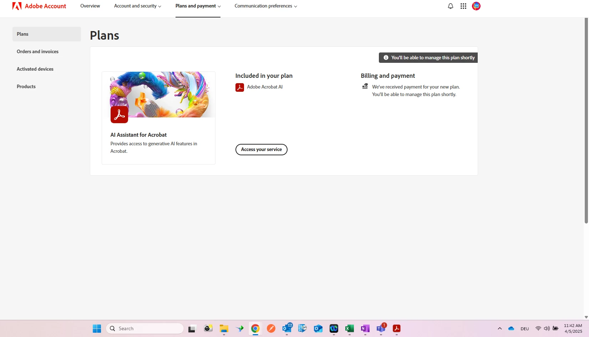Image resolution: width=589 pixels, height=337 pixels.
Task: Click the Adobe Account logo
Action: click(39, 6)
